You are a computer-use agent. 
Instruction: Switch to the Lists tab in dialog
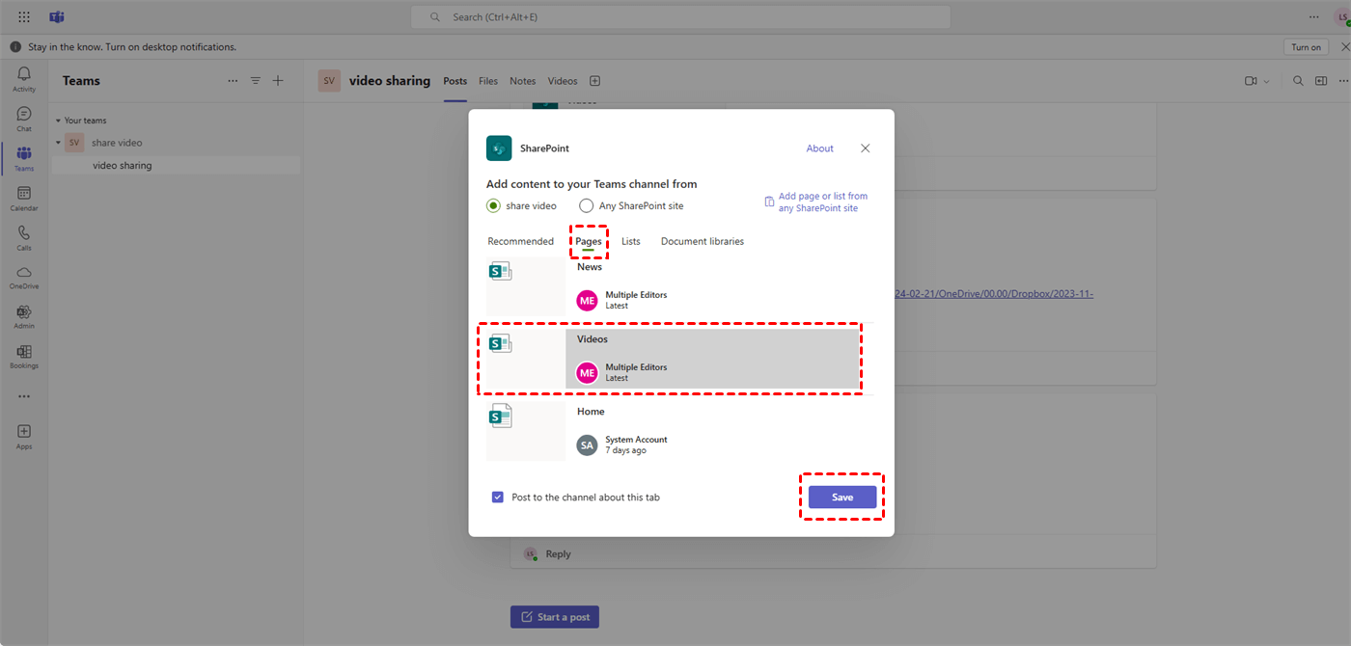[x=631, y=241]
